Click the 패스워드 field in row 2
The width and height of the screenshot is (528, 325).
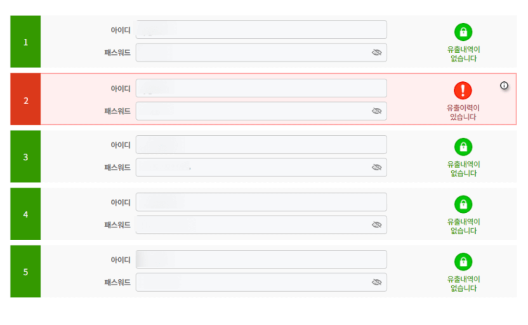click(x=261, y=110)
